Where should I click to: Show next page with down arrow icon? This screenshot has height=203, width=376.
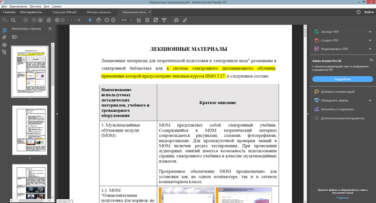point(40,20)
